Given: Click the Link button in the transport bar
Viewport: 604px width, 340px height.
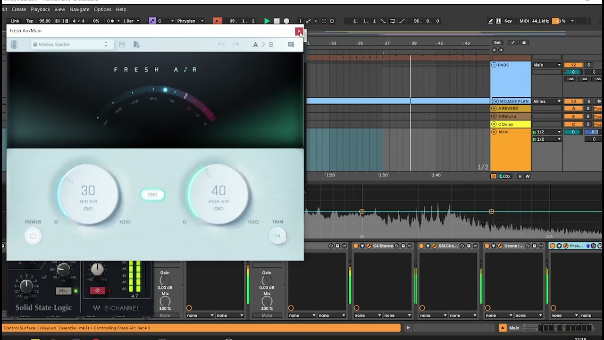Looking at the screenshot, I should tap(15, 21).
